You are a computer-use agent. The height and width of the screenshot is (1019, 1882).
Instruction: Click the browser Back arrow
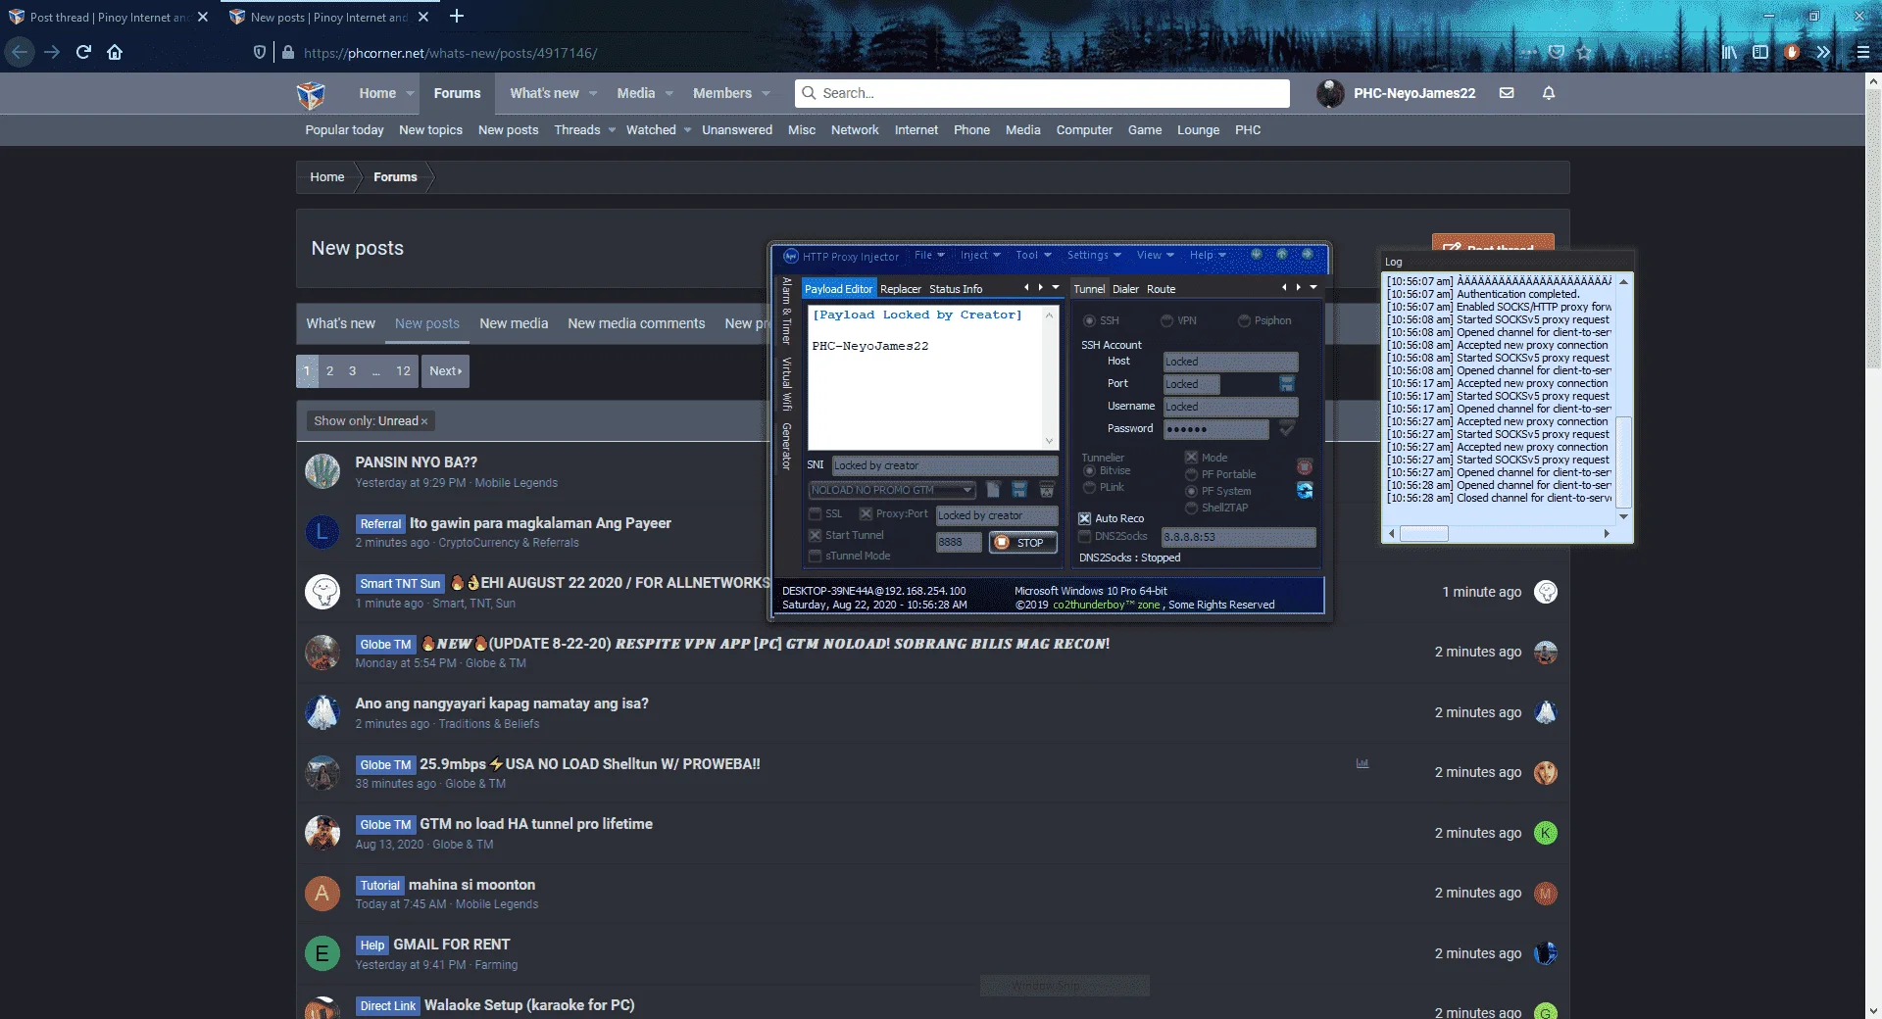coord(20,52)
